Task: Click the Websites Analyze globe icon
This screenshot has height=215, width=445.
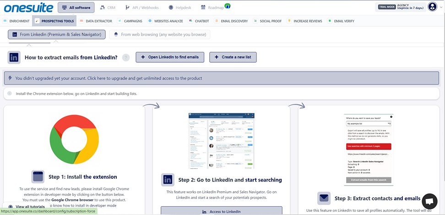Action: (x=150, y=21)
